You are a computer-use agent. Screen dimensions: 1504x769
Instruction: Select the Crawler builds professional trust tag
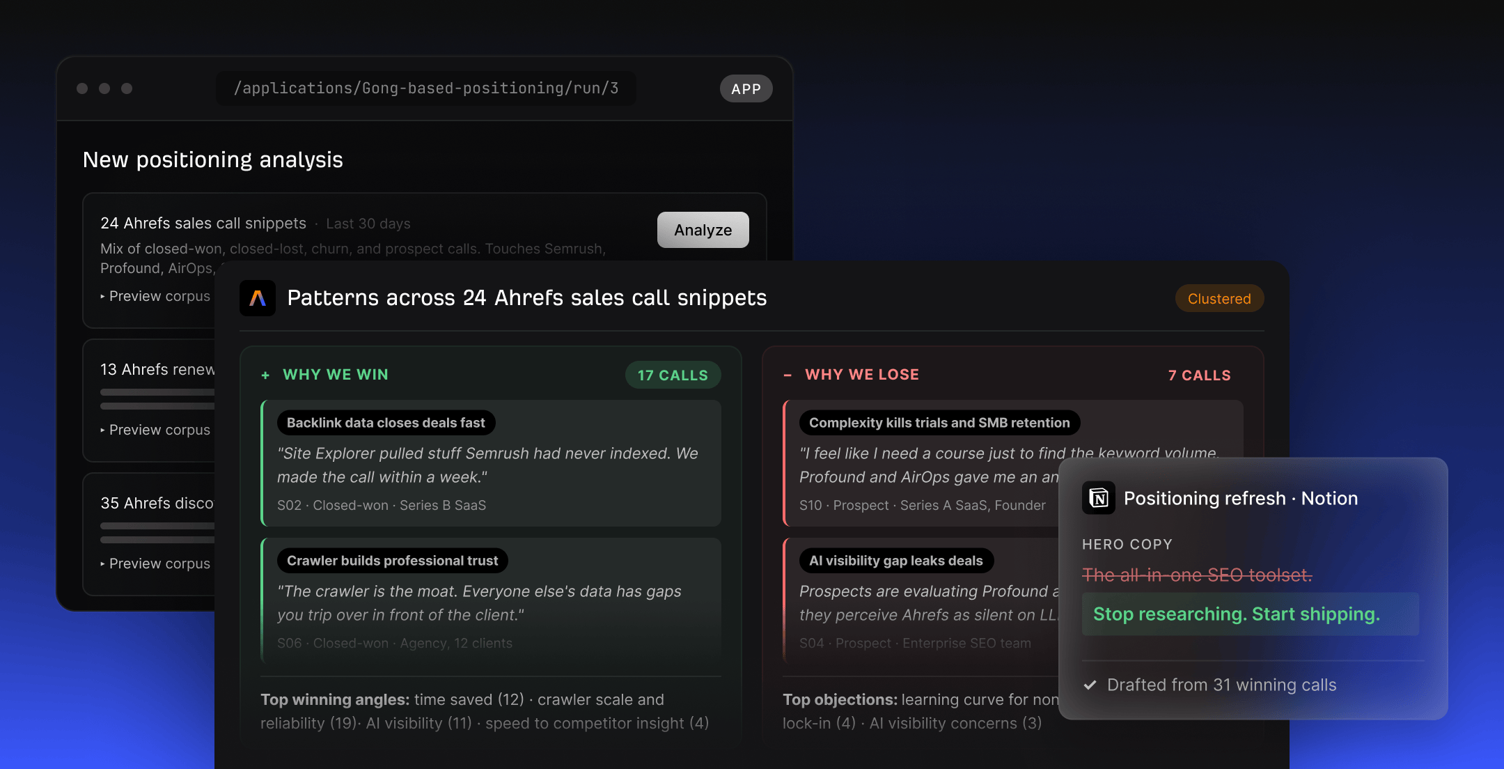point(393,561)
